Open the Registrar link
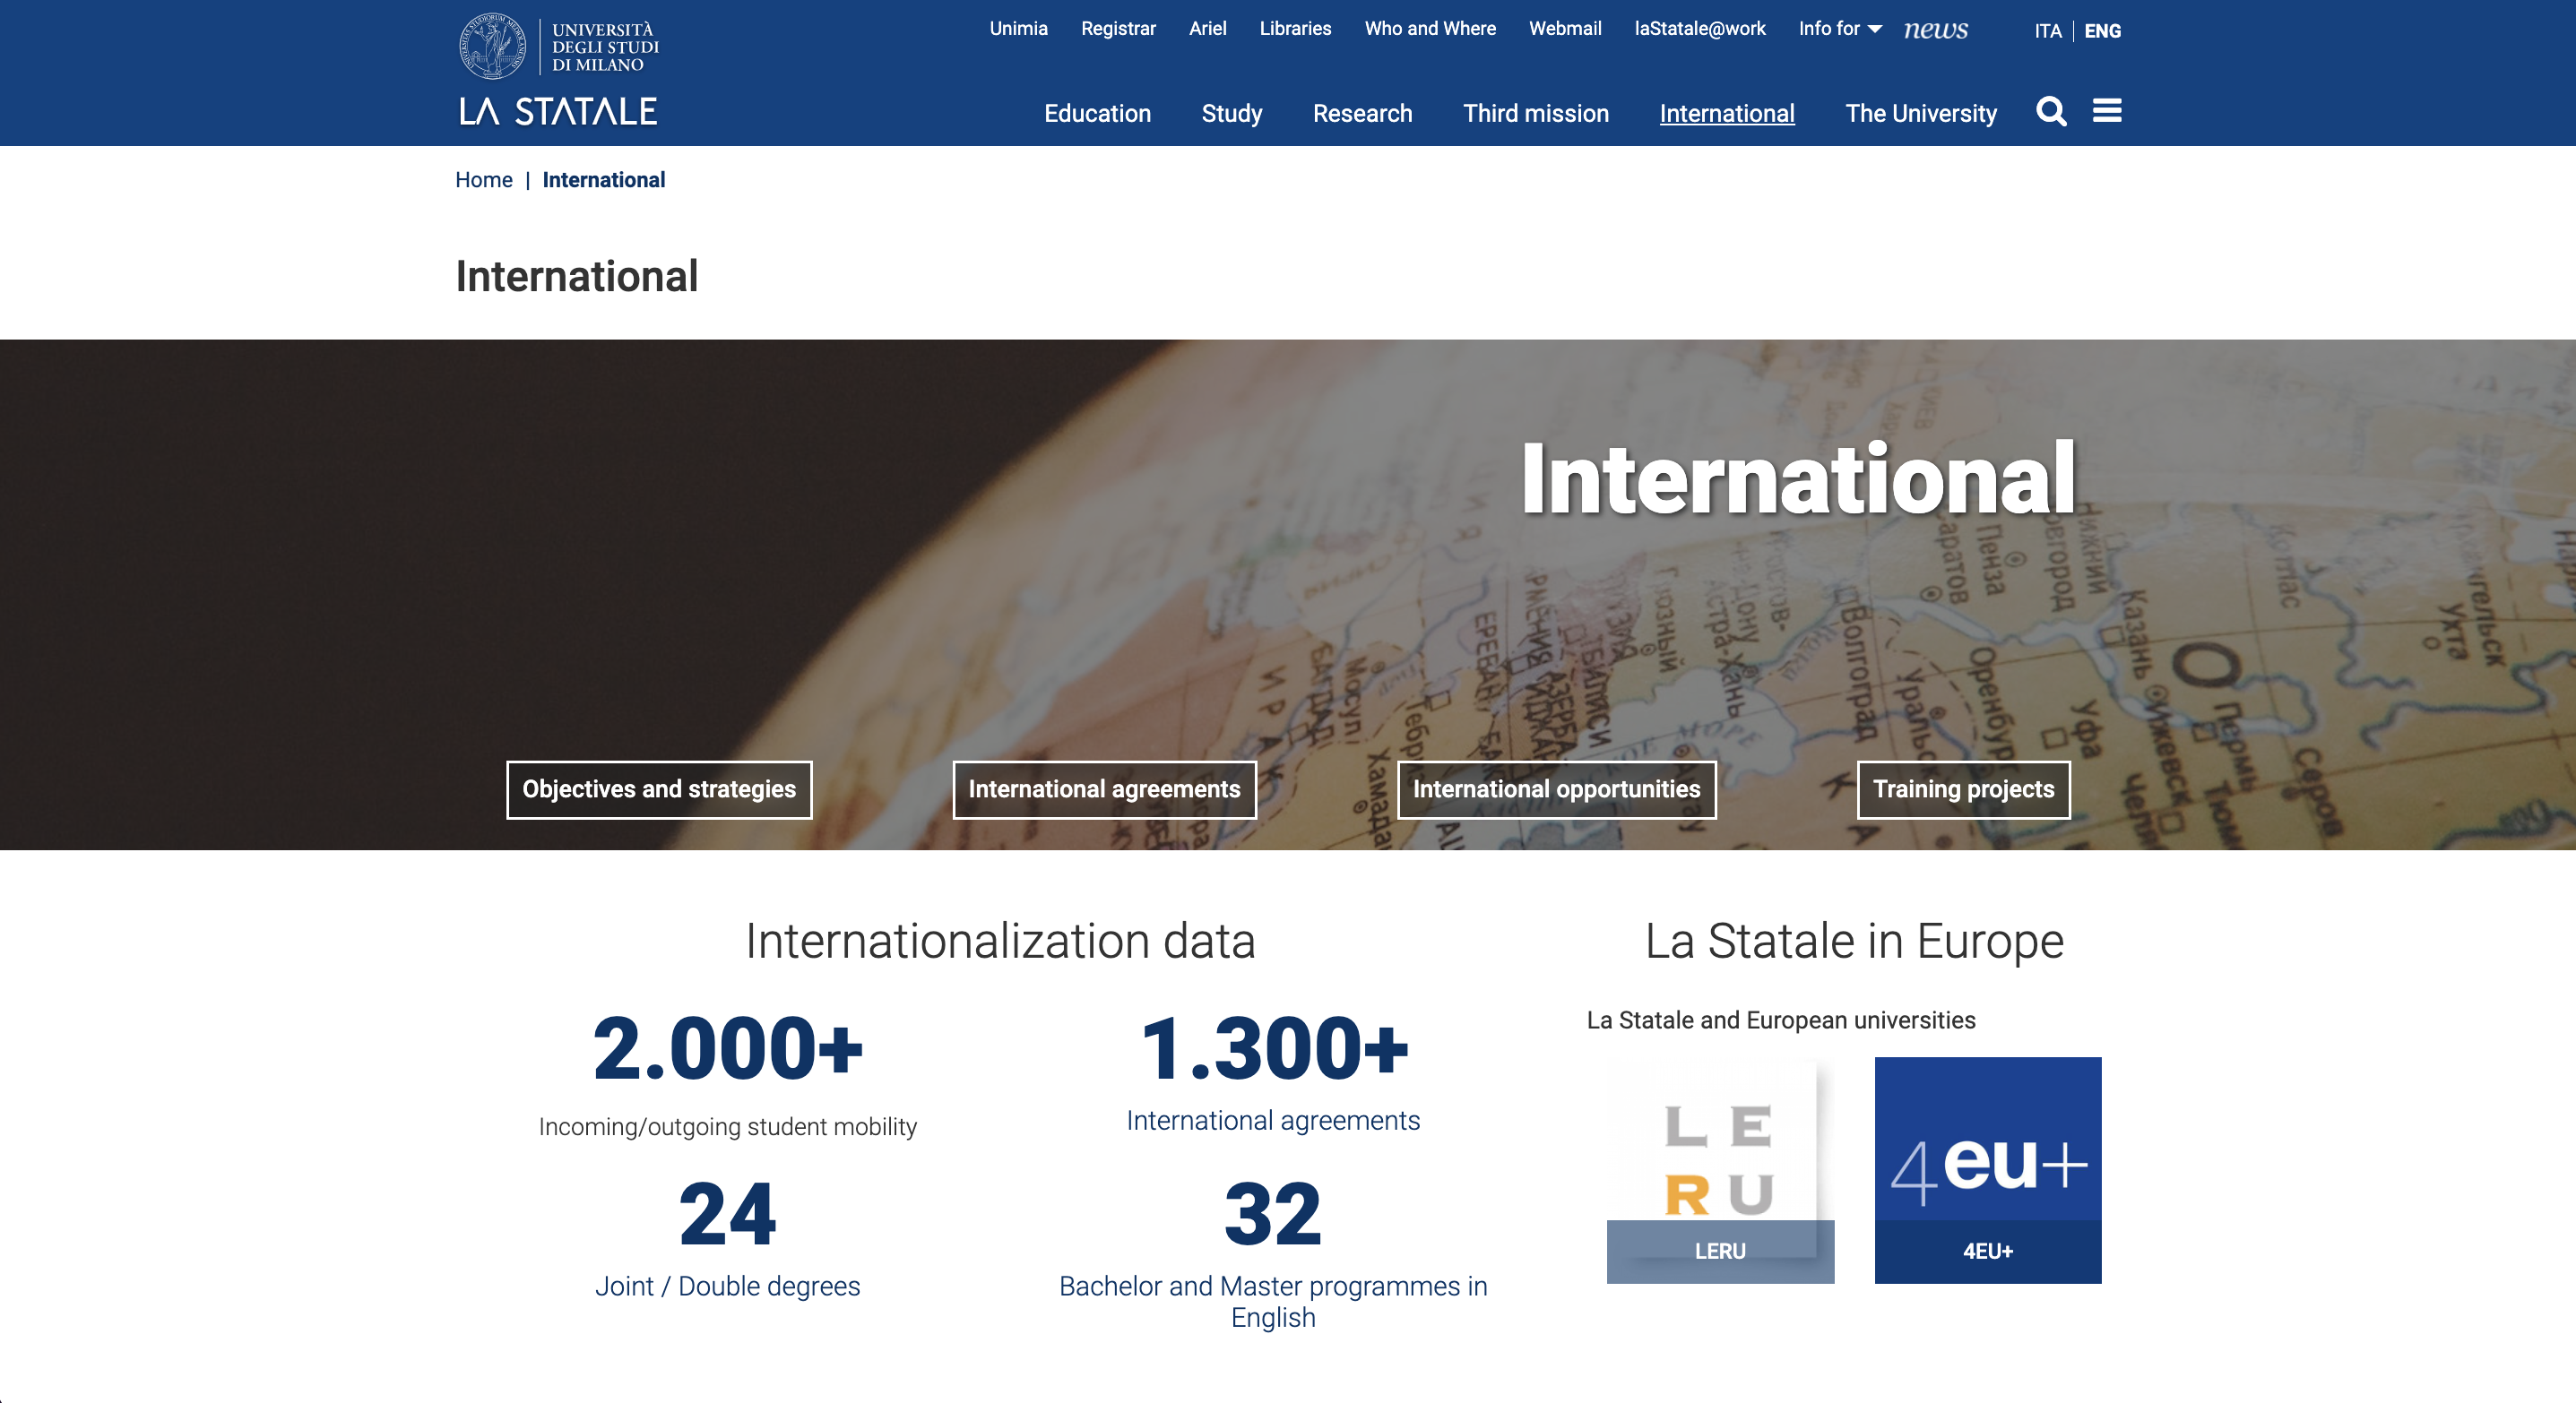 [x=1118, y=29]
